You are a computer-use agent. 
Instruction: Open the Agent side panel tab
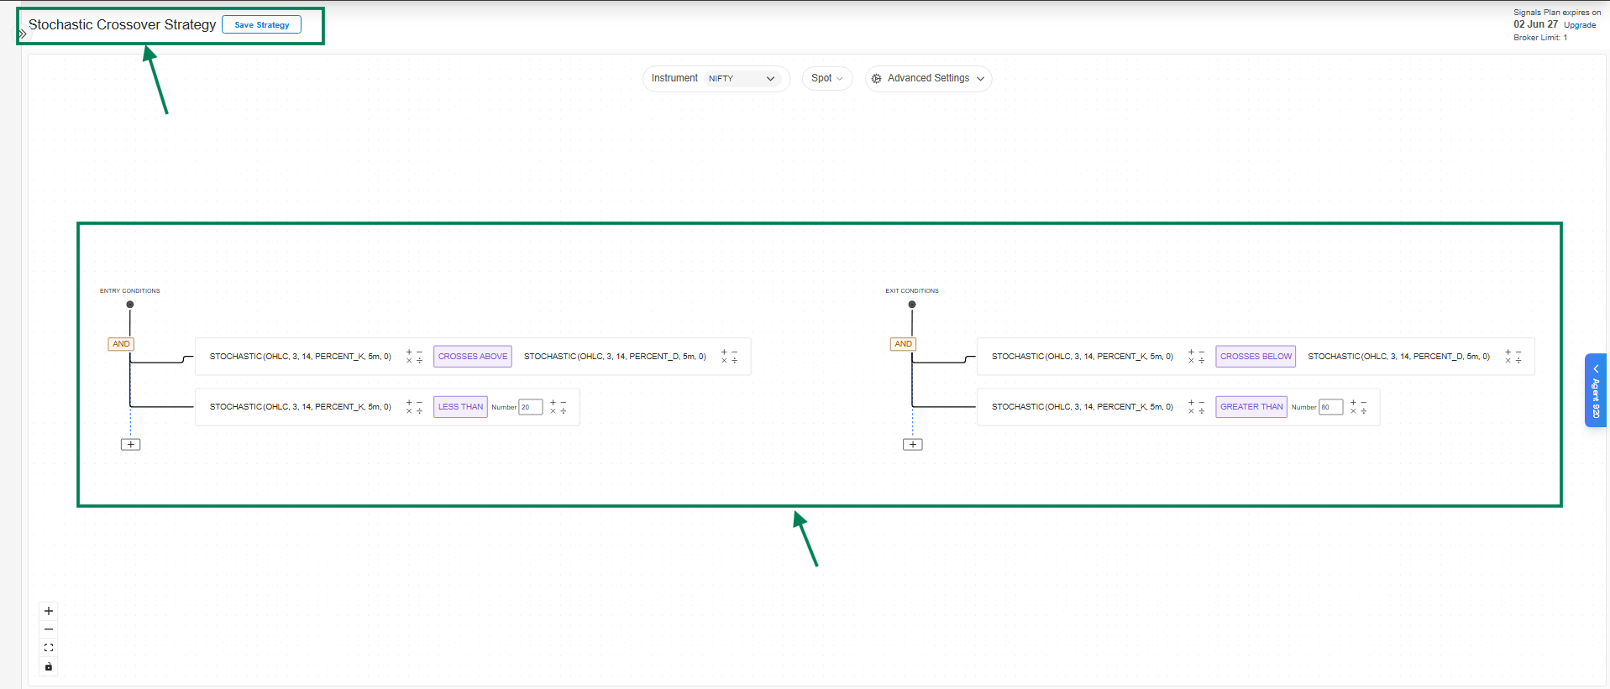click(x=1595, y=391)
